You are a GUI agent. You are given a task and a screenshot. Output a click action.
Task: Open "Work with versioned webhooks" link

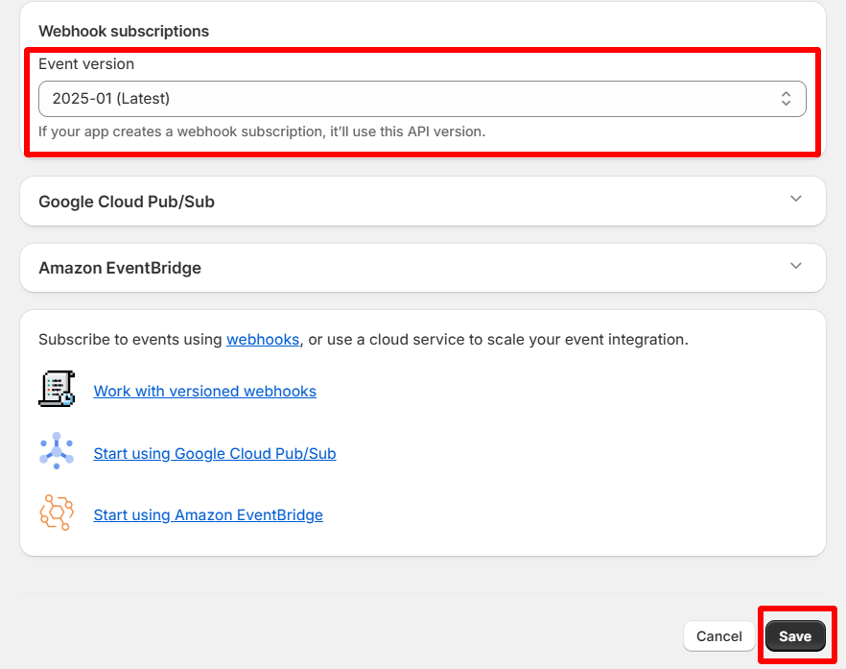pyautogui.click(x=205, y=392)
